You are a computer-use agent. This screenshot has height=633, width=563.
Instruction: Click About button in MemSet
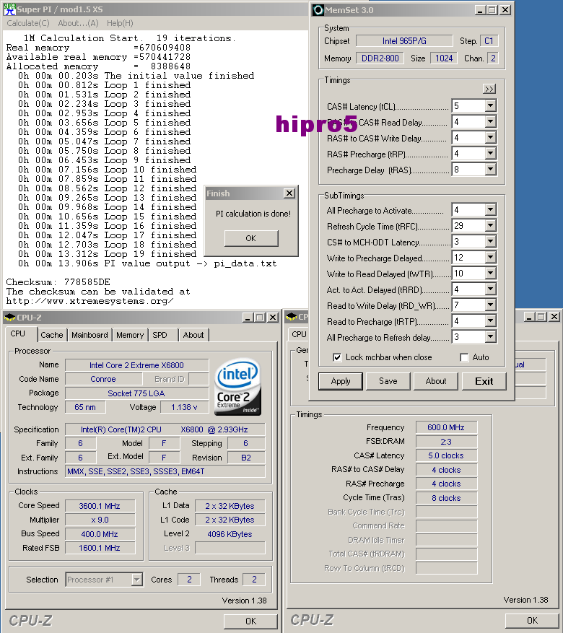coord(436,381)
